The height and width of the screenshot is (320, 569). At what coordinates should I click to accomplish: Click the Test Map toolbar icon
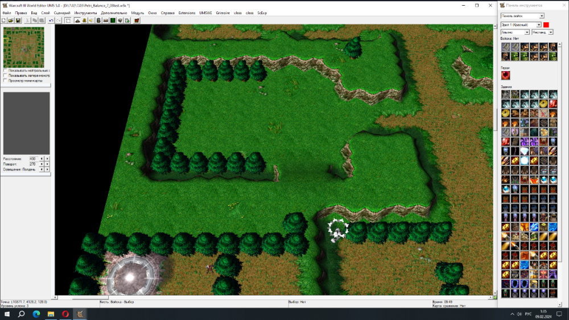[137, 20]
